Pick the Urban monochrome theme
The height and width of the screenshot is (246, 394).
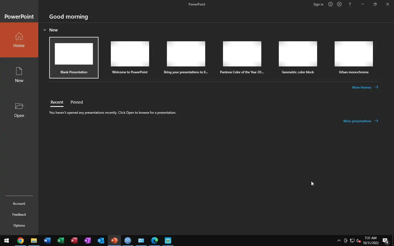(354, 58)
